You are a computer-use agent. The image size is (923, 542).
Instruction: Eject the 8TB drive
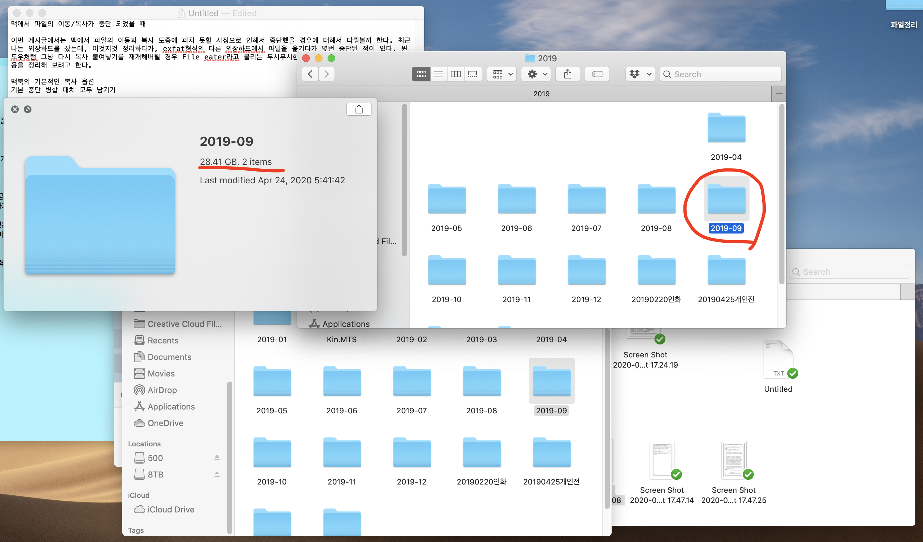coord(217,474)
